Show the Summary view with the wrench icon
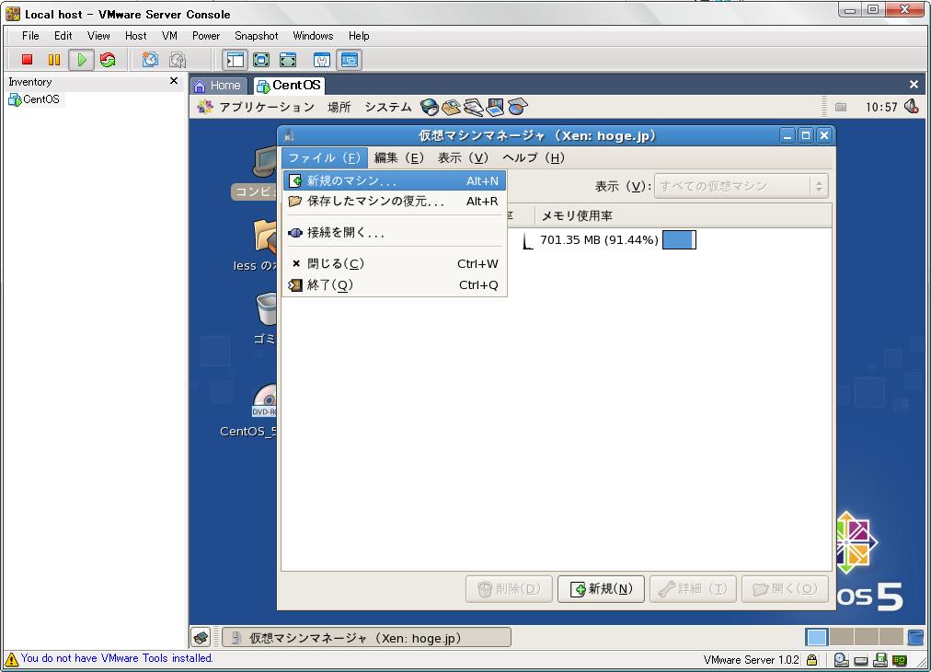Image resolution: width=931 pixels, height=672 pixels. click(x=322, y=60)
